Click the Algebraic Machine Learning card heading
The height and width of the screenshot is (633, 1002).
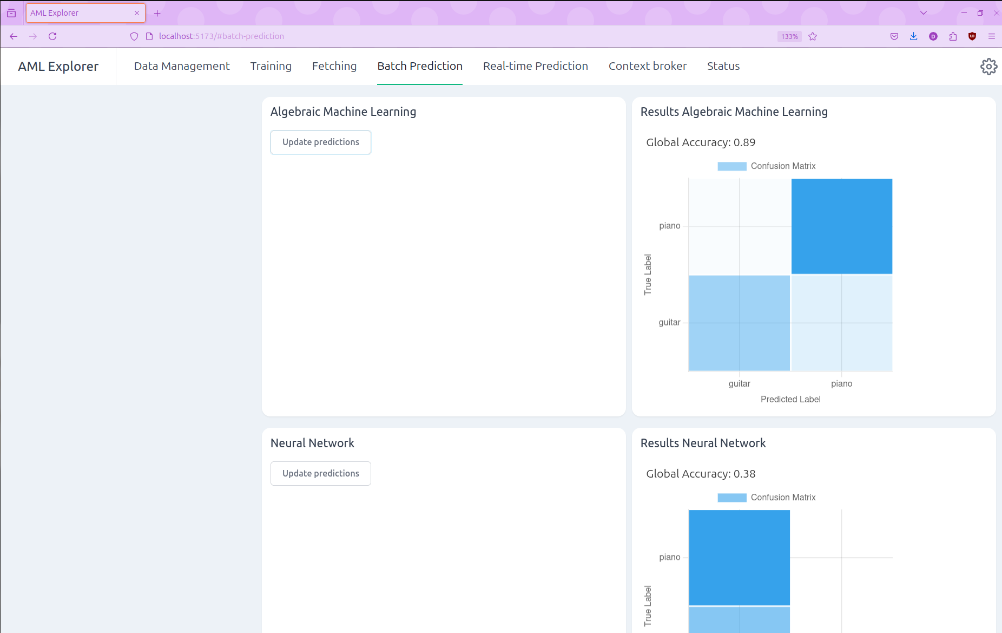pos(344,112)
